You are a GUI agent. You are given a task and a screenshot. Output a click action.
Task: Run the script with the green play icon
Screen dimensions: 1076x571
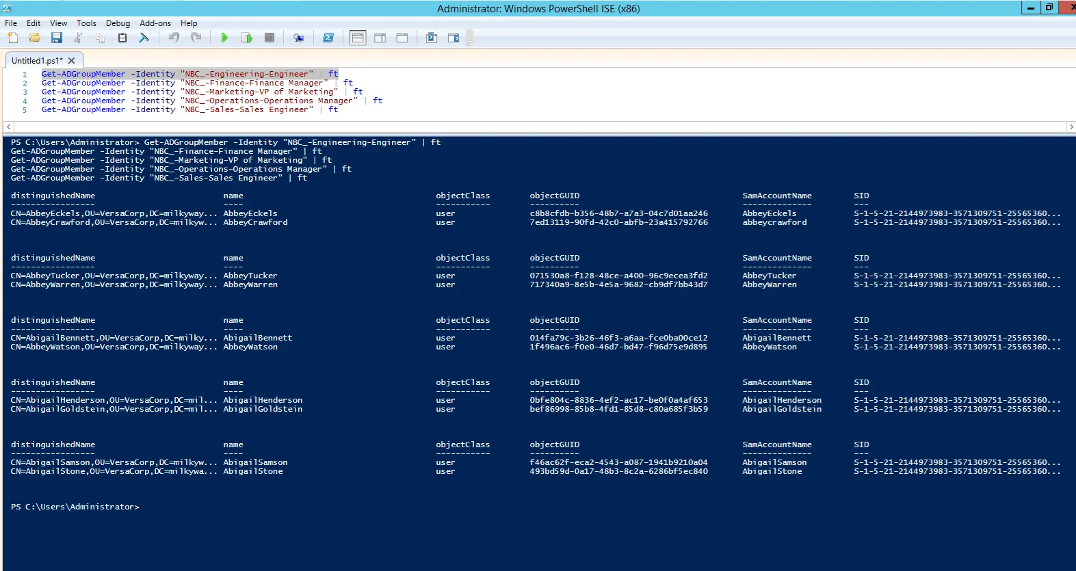point(224,38)
